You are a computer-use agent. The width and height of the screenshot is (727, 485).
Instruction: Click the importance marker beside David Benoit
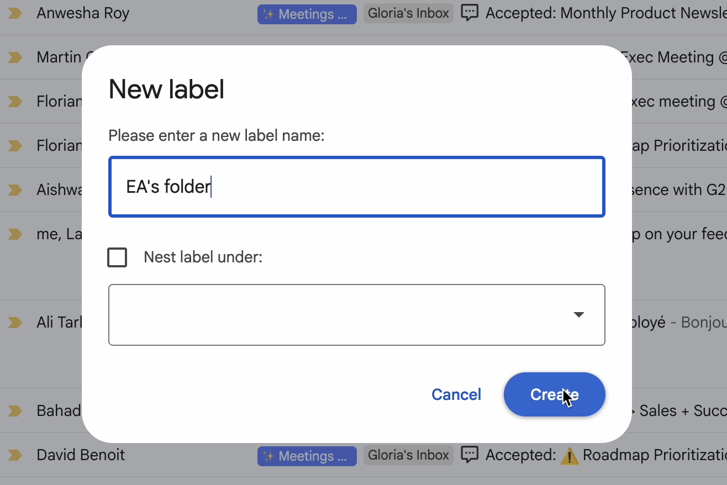click(x=15, y=455)
